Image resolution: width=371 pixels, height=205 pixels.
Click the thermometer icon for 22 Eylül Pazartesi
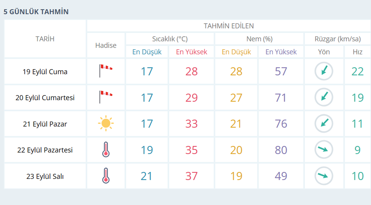pos(106,150)
